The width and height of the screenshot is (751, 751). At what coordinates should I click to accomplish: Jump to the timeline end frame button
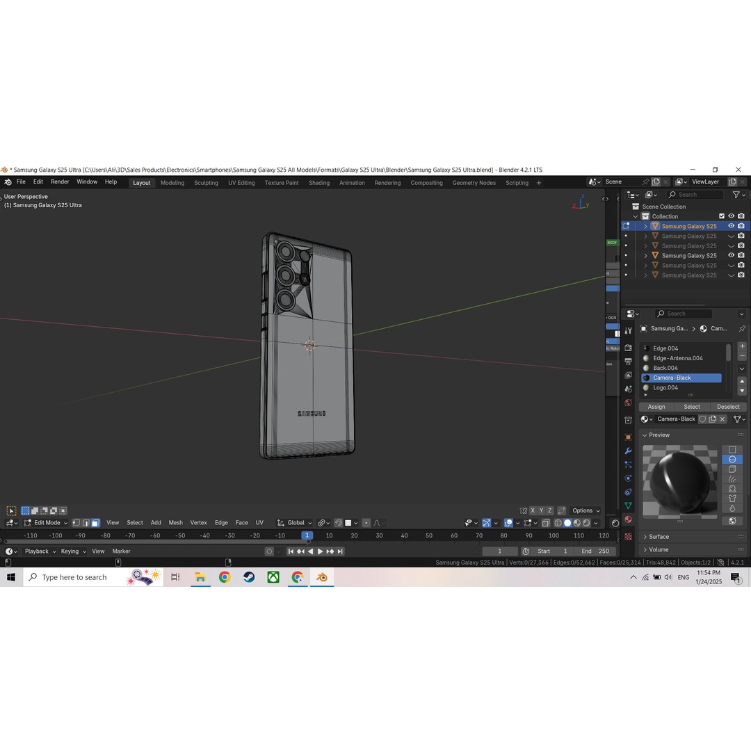point(340,551)
